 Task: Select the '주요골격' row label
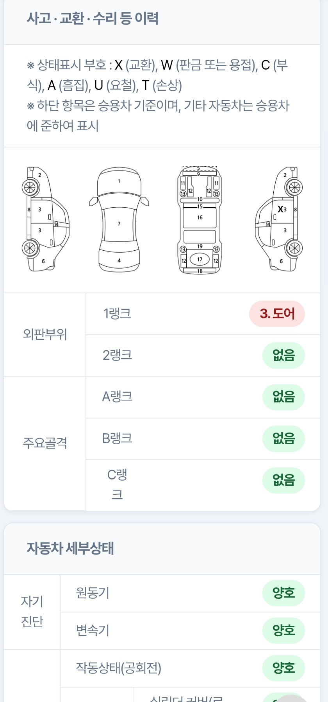click(x=45, y=443)
